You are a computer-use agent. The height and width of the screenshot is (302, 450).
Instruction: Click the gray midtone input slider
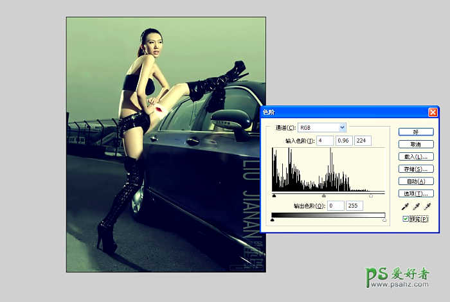point(324,195)
